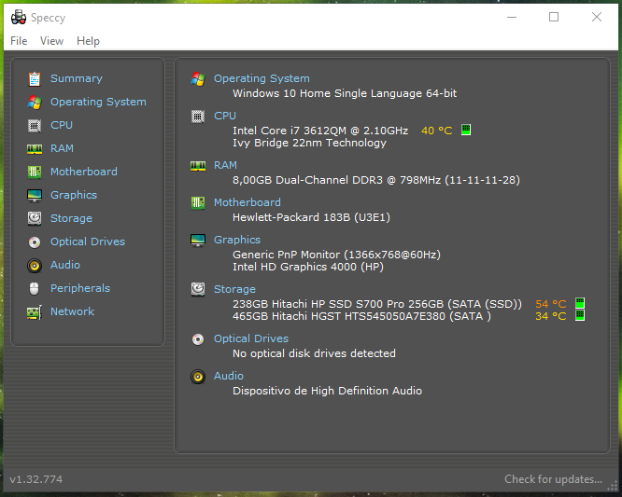The image size is (622, 497).
Task: Open the View menu
Action: tap(51, 41)
